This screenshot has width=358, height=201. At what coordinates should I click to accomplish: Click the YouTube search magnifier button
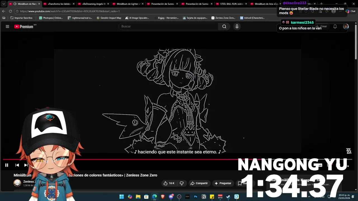point(224,27)
